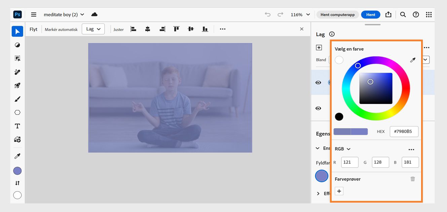Open the hamburger main menu
Viewport: 447px width, 212px height.
tap(34, 15)
